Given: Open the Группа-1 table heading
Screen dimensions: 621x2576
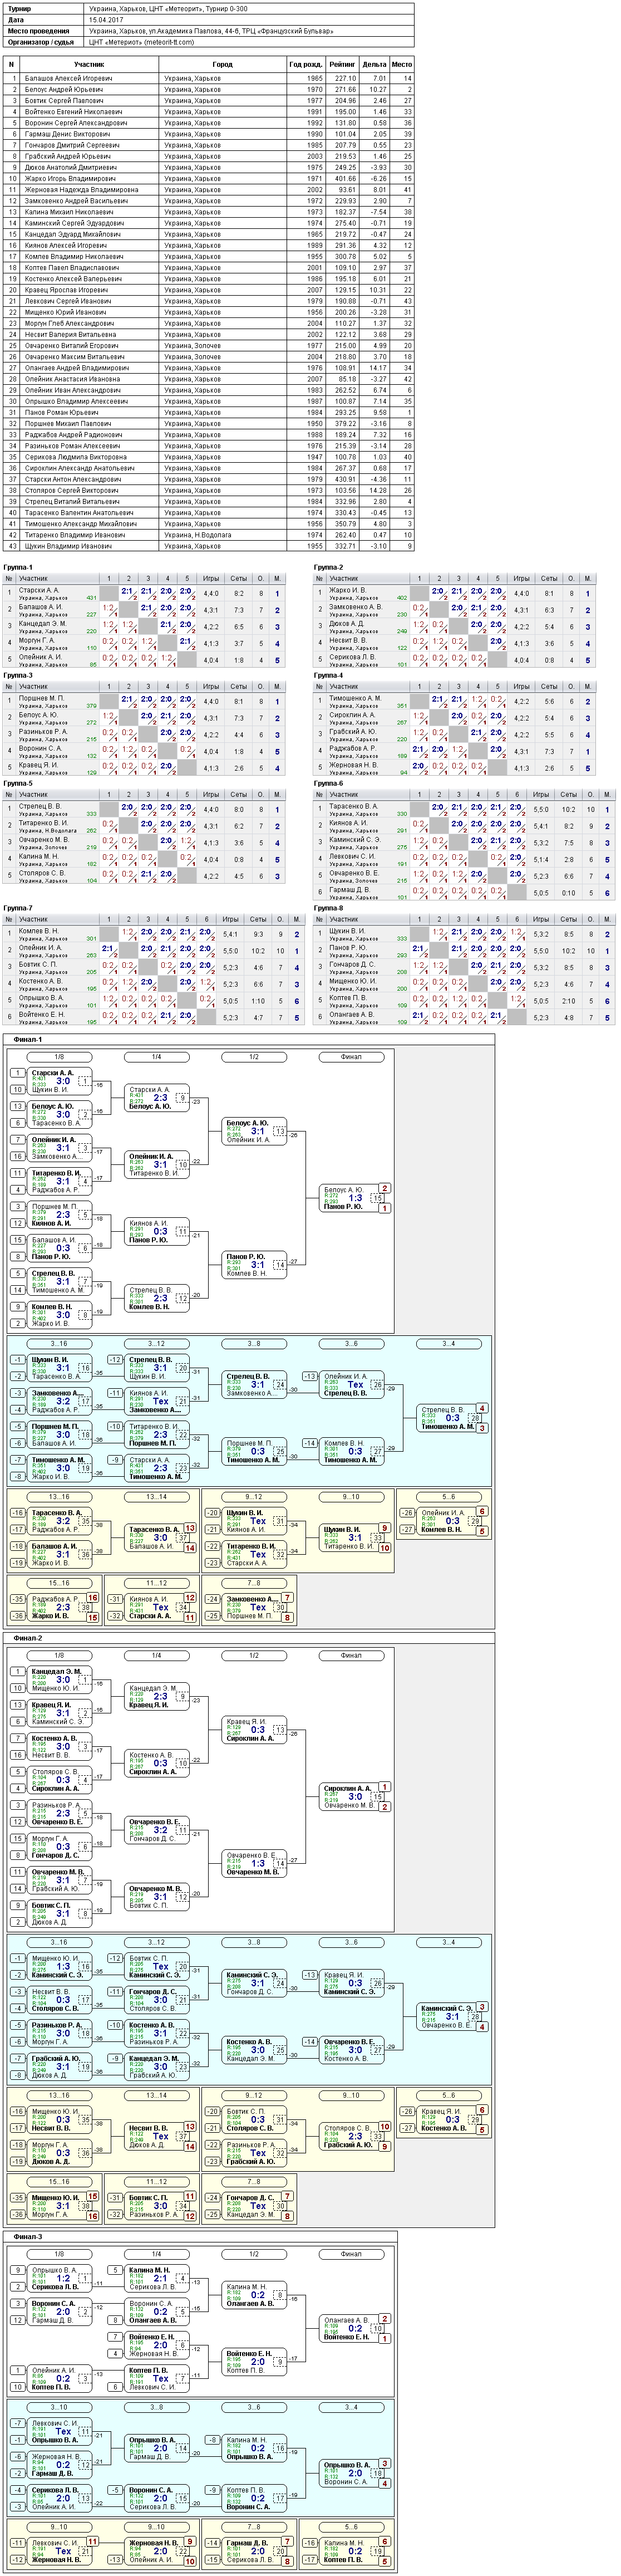Looking at the screenshot, I should [x=18, y=567].
